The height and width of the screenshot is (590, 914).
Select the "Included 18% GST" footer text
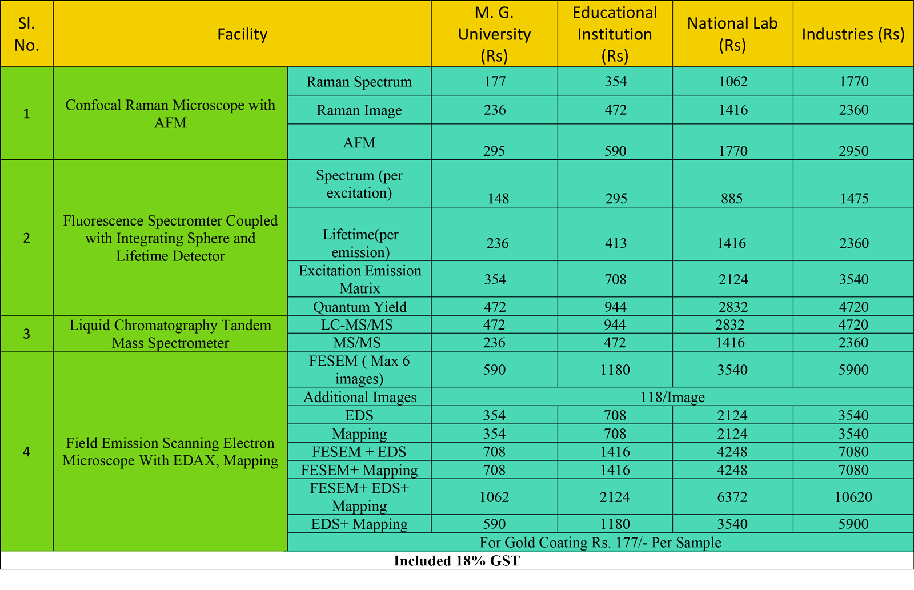click(457, 560)
